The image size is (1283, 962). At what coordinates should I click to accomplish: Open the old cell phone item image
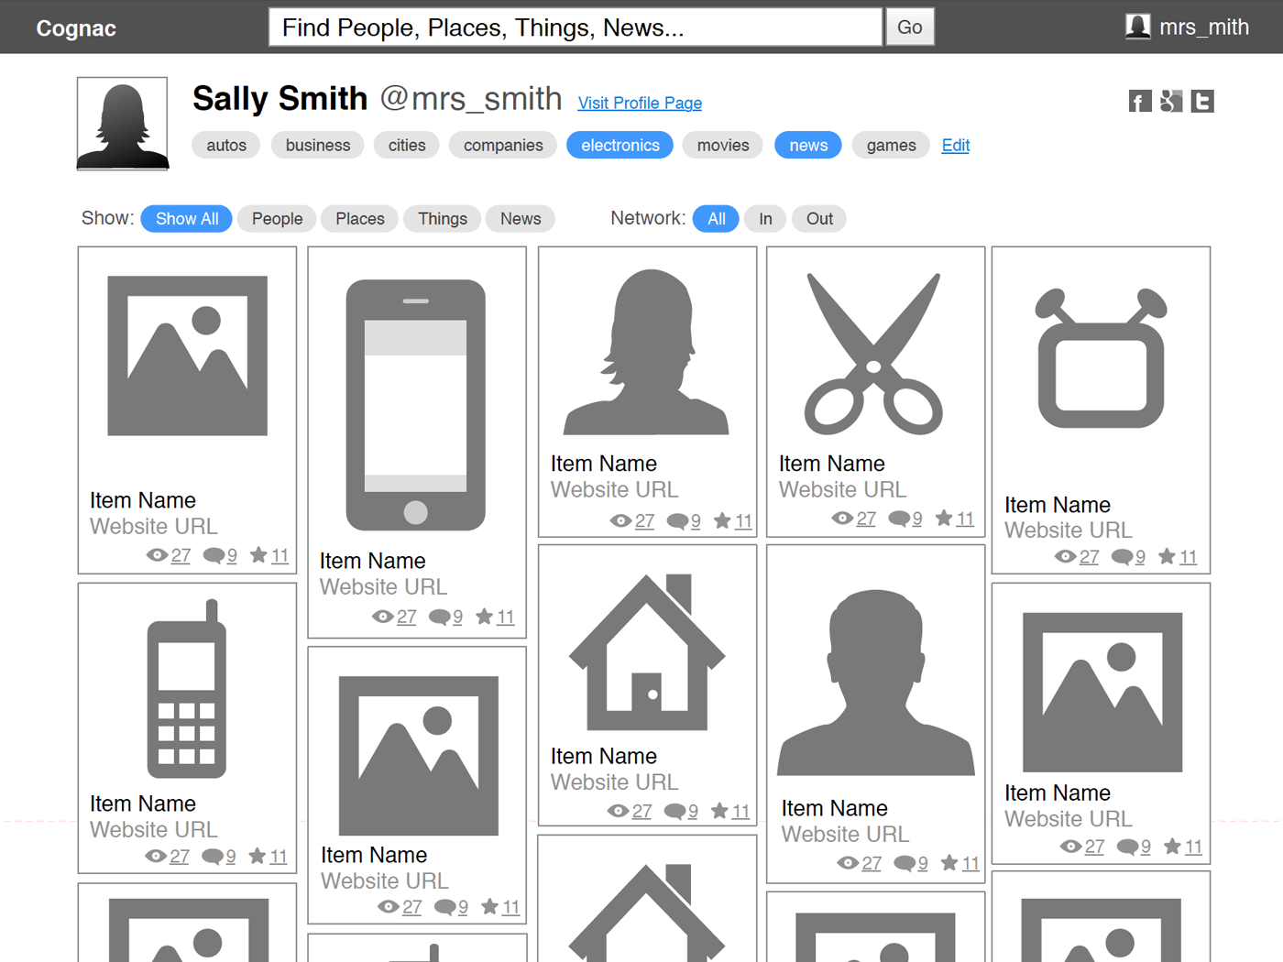pos(187,689)
